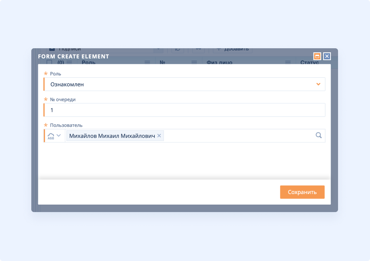Click the search magnifier in Пользователь field
The width and height of the screenshot is (370, 261).
319,136
